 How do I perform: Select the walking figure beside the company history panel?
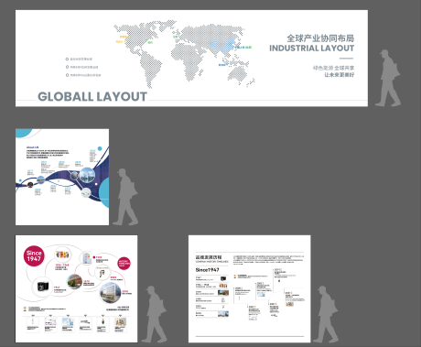pyautogui.click(x=326, y=314)
